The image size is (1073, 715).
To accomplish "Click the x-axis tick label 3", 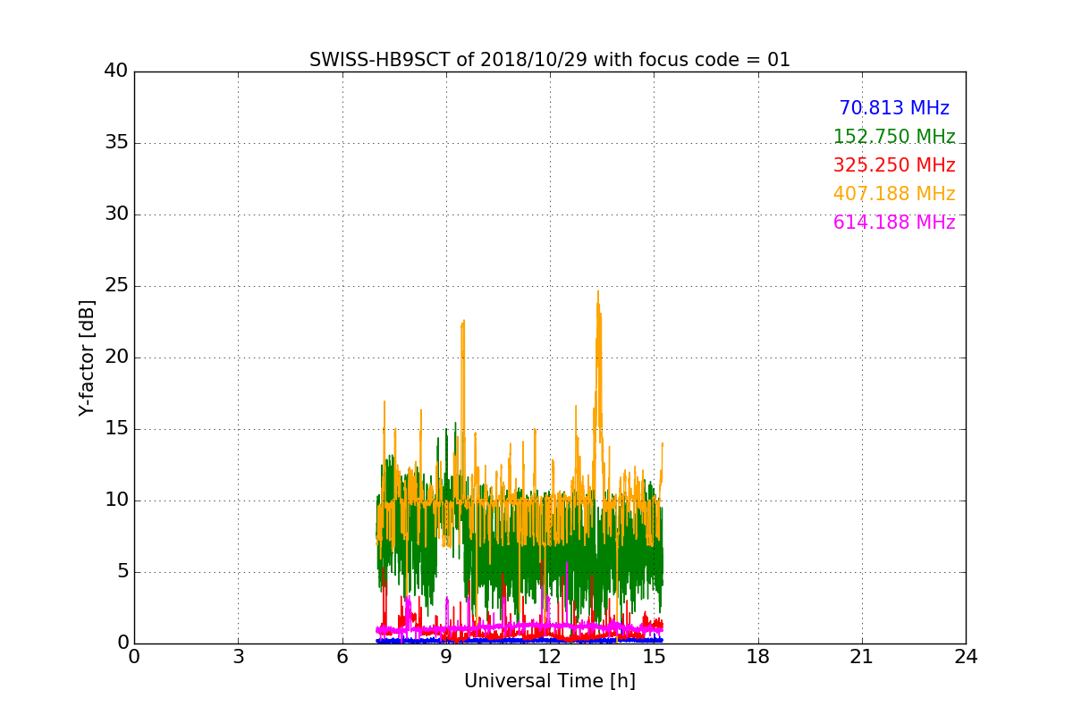I will (238, 657).
